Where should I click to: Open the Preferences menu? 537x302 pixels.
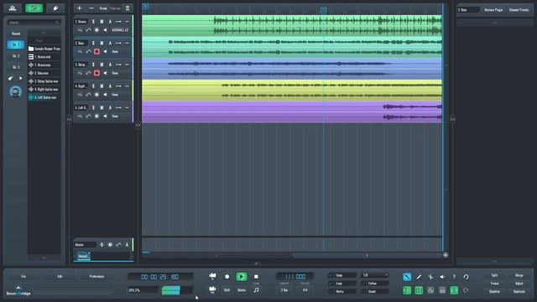96,277
